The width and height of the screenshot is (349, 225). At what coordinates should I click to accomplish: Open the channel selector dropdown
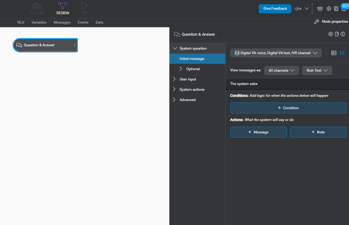tap(276, 53)
